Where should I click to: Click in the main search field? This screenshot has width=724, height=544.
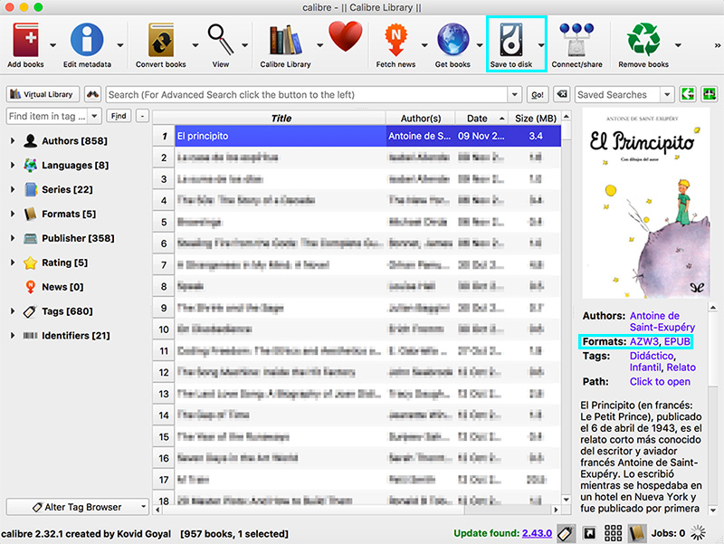307,95
